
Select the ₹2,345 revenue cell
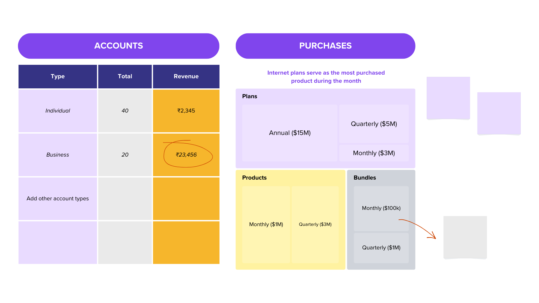[186, 111]
